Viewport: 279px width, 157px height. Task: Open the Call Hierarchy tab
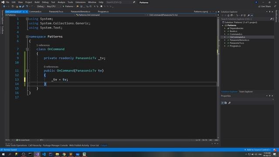click(x=35, y=145)
